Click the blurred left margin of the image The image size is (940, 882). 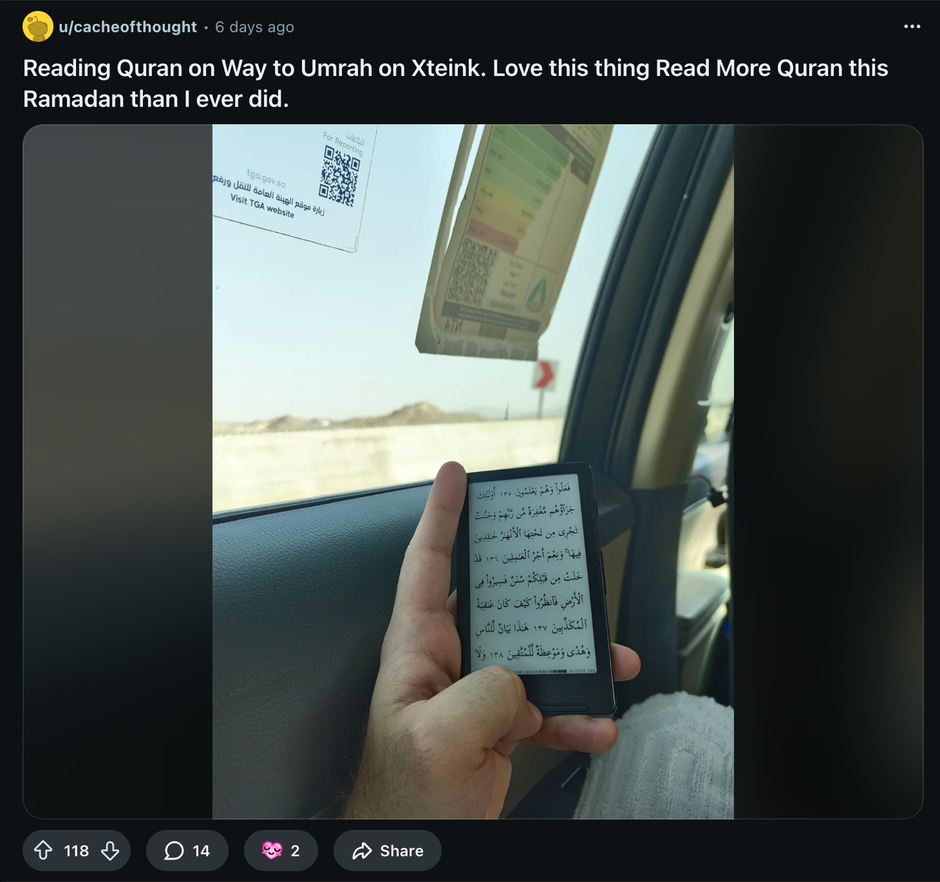click(x=118, y=471)
